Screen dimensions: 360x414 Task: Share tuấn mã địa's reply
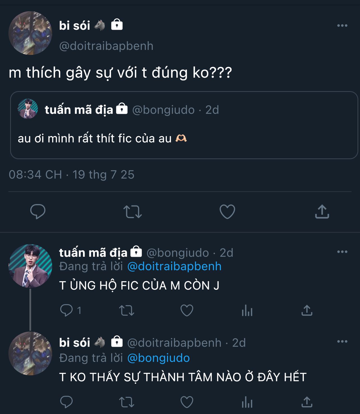tap(307, 311)
